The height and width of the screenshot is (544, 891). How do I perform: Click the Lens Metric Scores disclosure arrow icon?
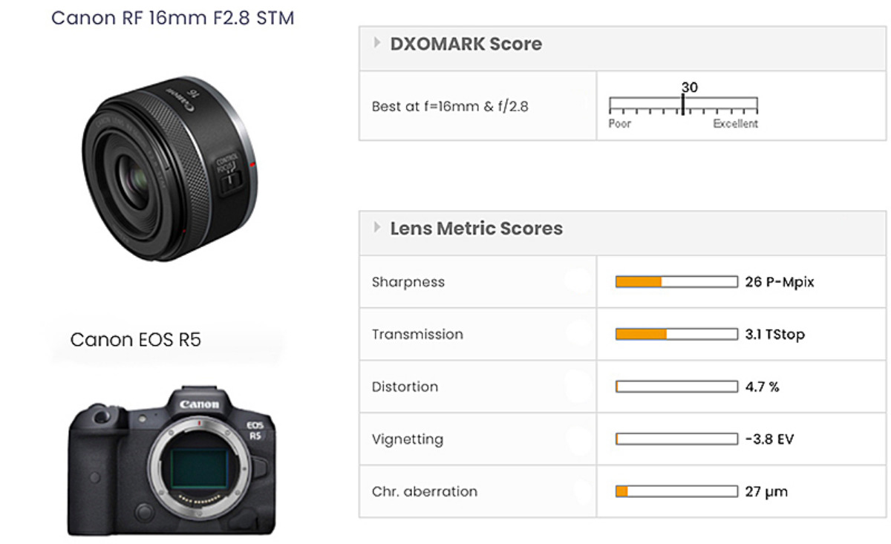[377, 228]
